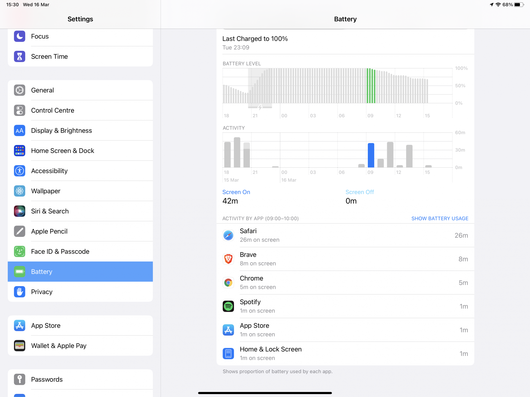Screen dimensions: 530x397
Task: Tap the Safari app icon
Action: click(x=228, y=235)
